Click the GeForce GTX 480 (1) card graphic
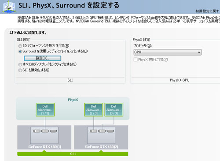Screen dimensions: 220x161 (x=44, y=137)
